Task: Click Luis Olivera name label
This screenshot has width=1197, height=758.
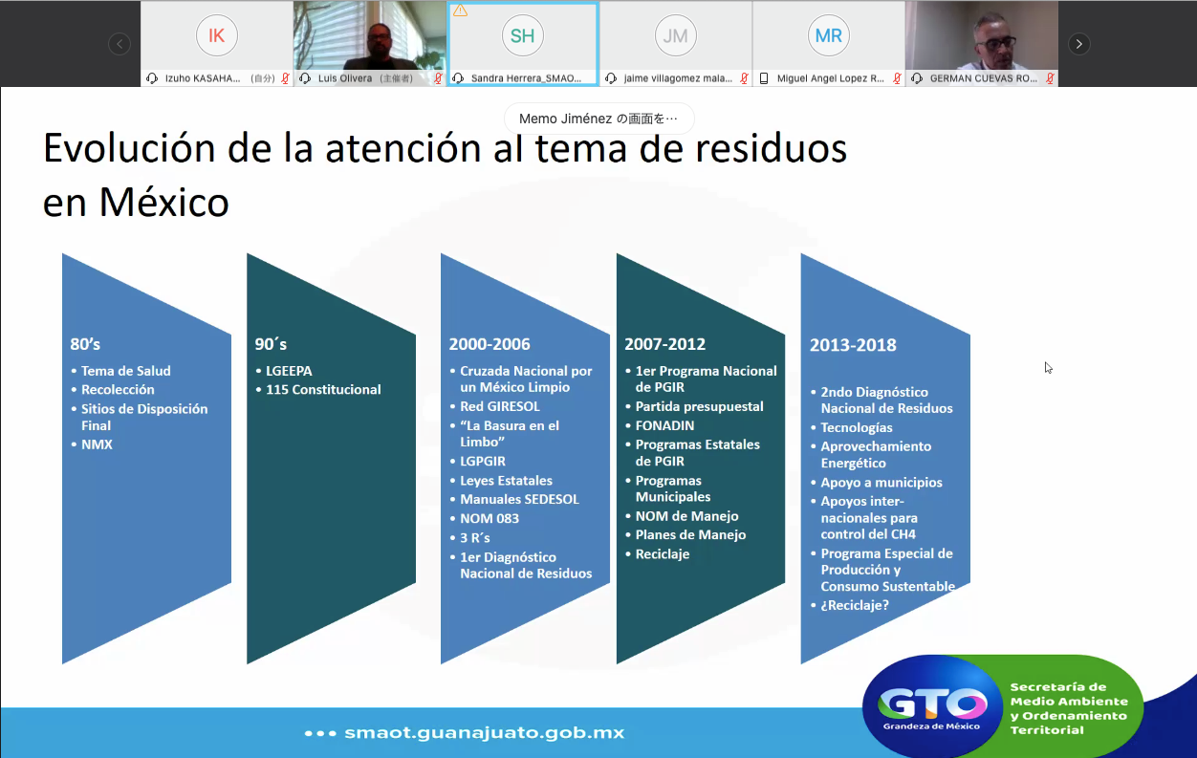Action: pos(345,78)
